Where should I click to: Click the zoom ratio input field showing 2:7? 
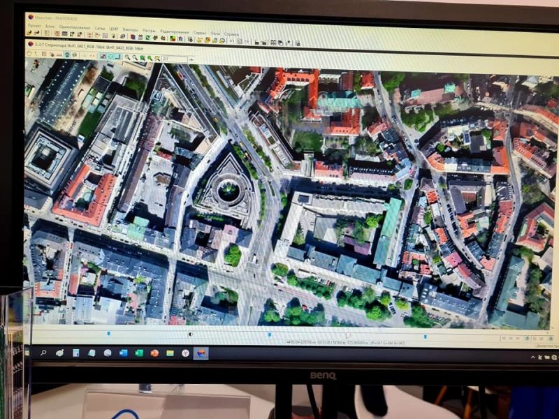(x=173, y=58)
